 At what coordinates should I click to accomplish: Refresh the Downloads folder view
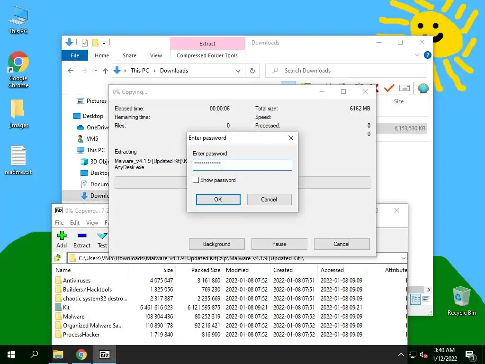click(252, 71)
